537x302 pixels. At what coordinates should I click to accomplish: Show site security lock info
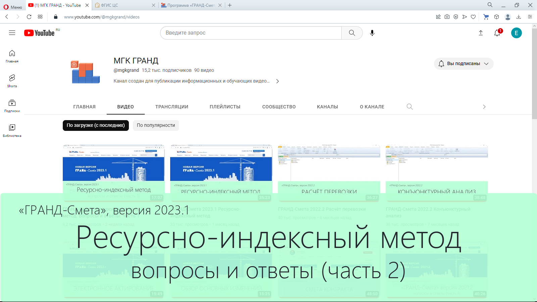pyautogui.click(x=56, y=17)
